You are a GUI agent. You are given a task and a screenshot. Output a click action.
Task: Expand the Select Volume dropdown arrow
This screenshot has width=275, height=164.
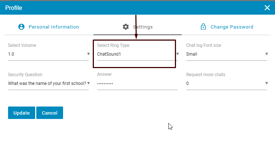[88, 54]
